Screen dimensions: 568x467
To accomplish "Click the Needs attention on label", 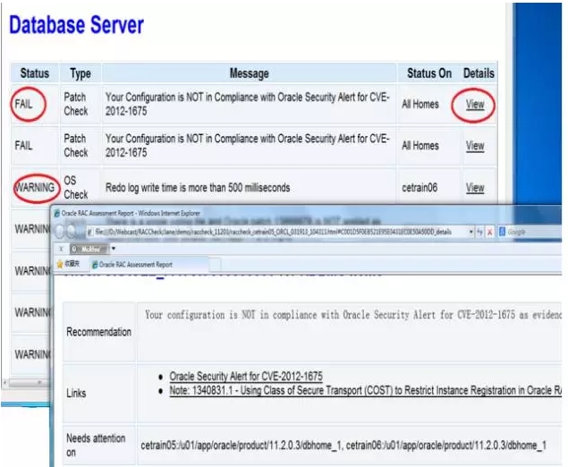I will [96, 446].
